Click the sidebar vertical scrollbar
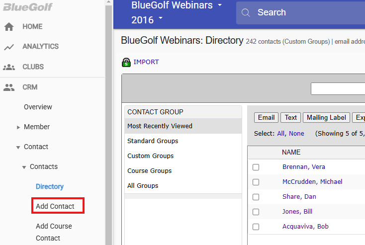365x245 pixels. point(108,125)
